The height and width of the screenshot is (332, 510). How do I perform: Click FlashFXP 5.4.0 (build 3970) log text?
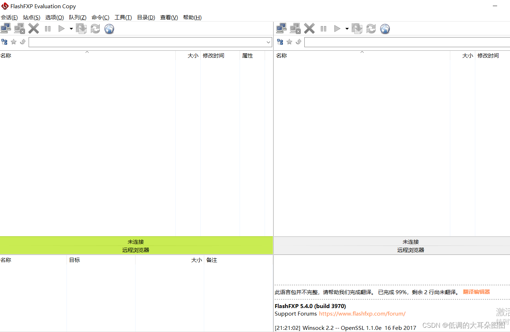click(310, 306)
